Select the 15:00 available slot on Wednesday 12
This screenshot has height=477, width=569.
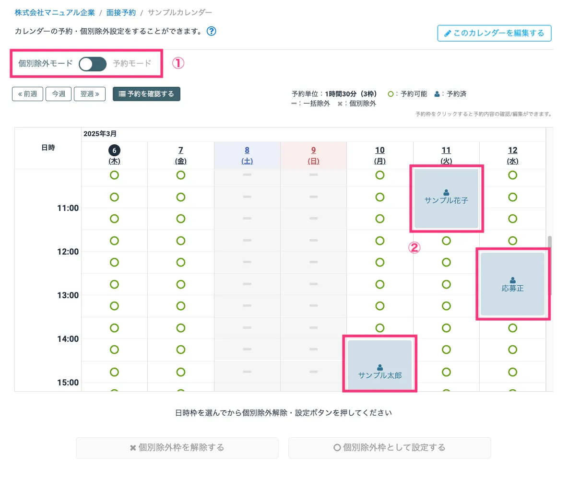tap(512, 389)
